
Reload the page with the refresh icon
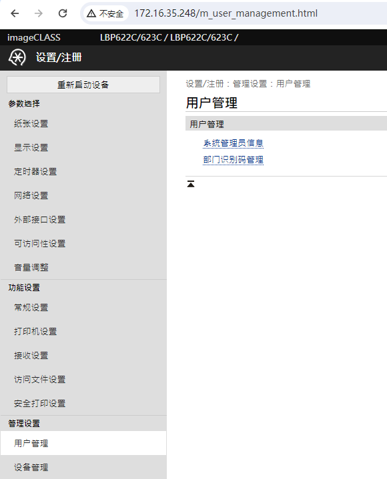point(63,13)
